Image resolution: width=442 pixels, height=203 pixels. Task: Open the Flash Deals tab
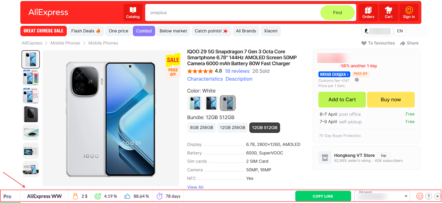[x=86, y=31]
